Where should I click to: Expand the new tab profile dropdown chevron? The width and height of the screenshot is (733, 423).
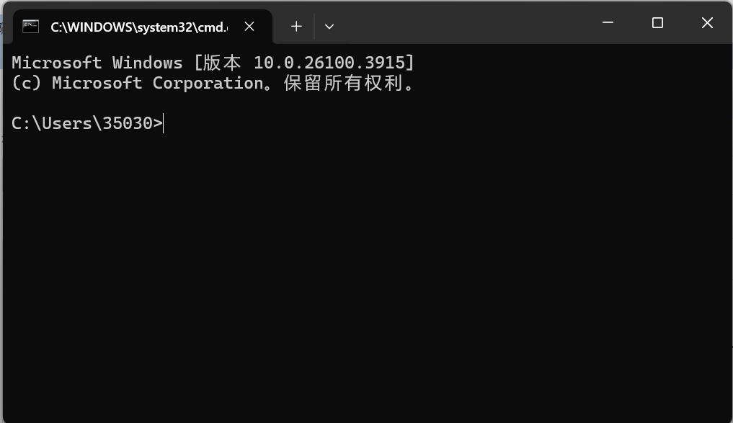329,27
